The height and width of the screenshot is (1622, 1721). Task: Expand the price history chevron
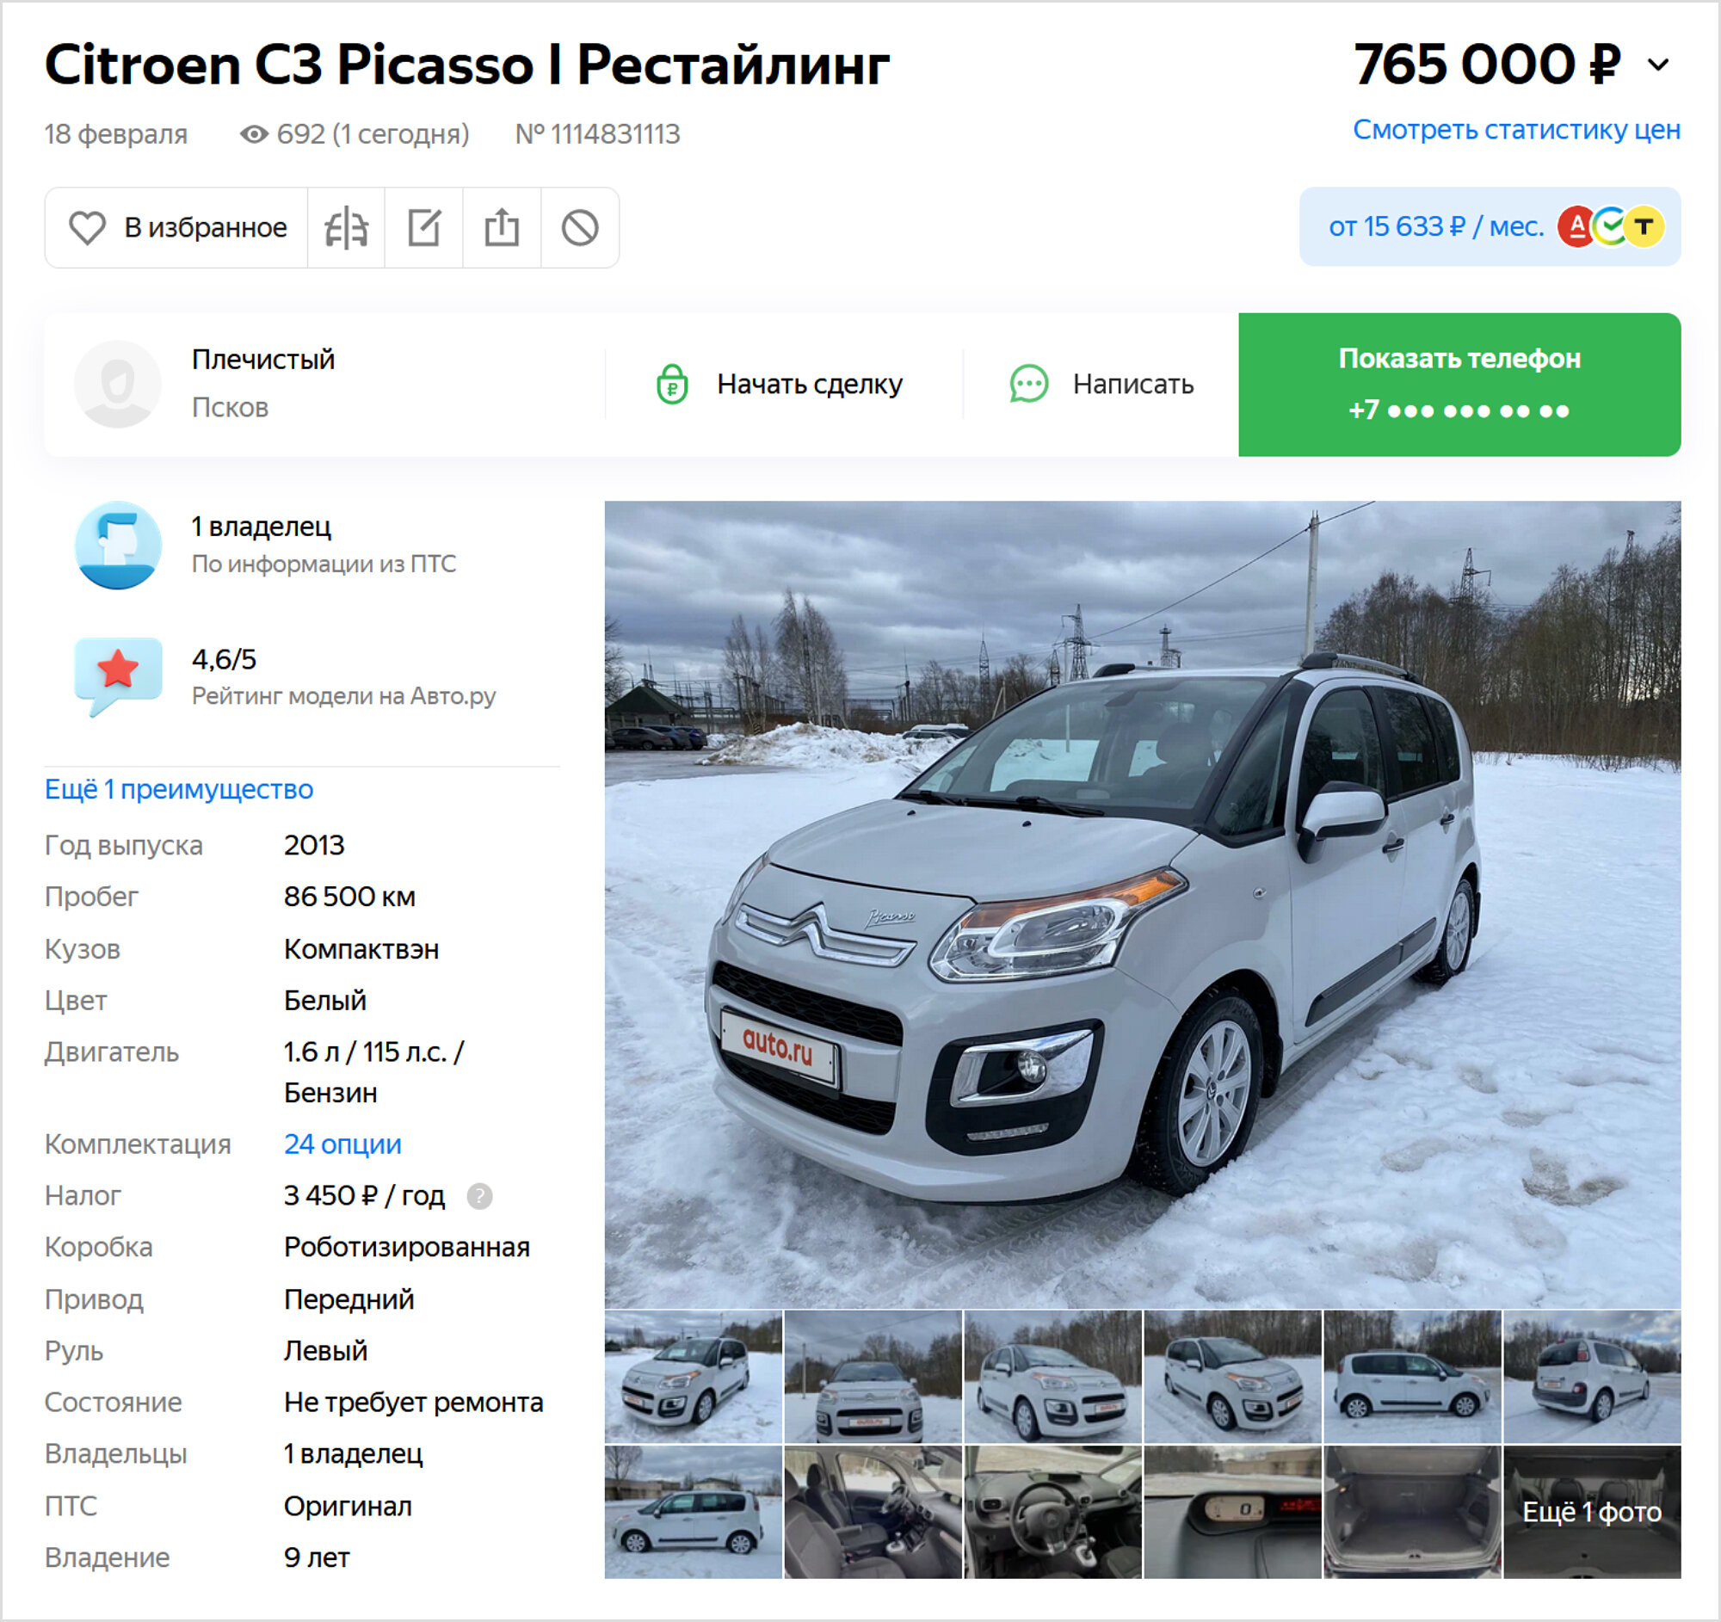point(1658,65)
